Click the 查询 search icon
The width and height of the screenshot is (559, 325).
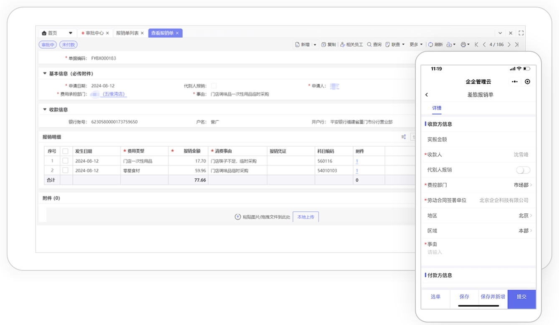(x=369, y=45)
